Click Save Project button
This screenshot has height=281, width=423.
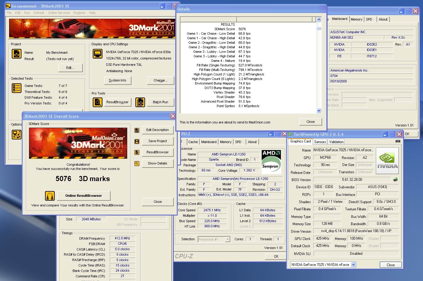[157, 141]
